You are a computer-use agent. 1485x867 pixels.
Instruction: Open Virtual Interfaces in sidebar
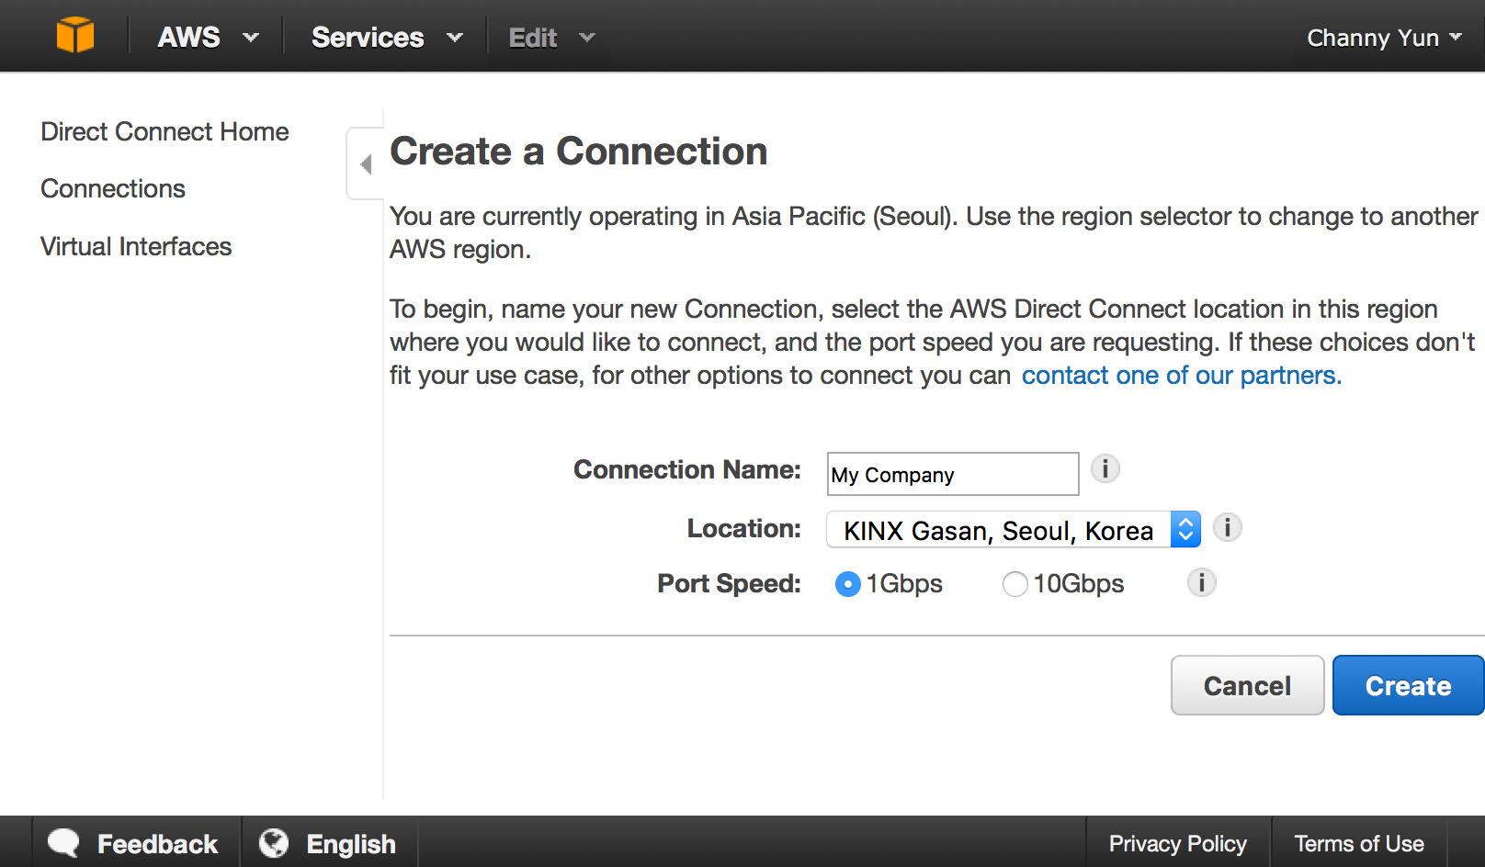click(x=136, y=246)
